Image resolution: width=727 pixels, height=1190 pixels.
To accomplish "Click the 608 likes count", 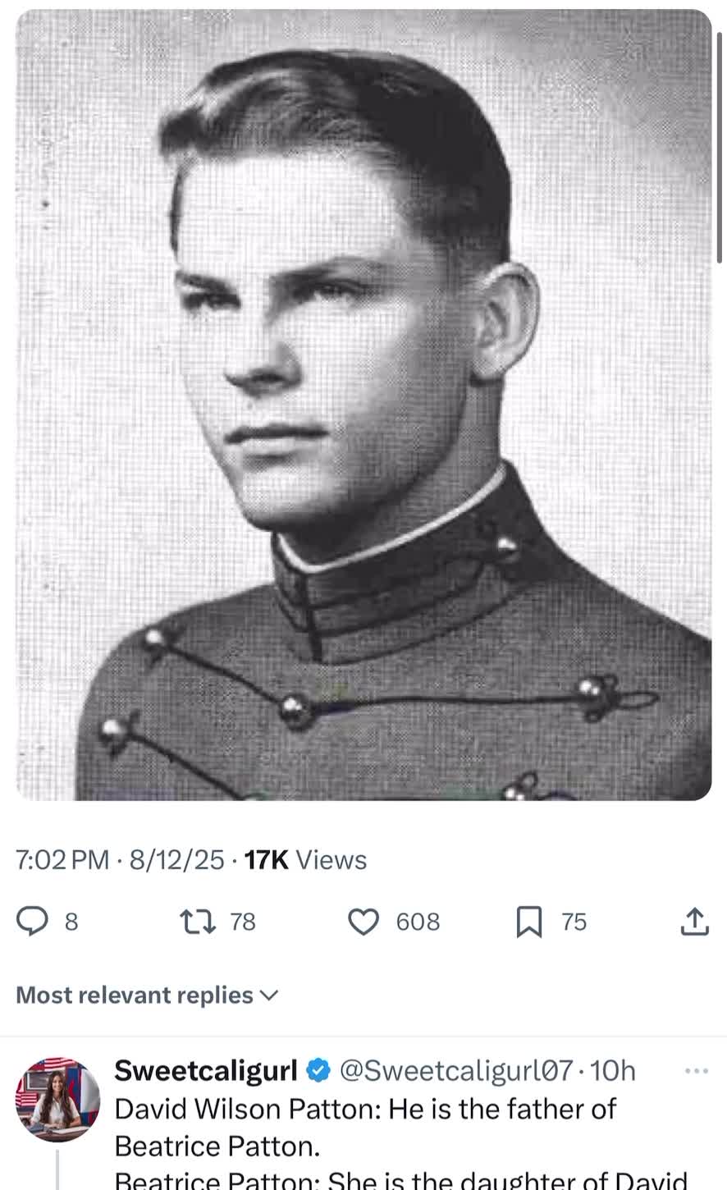I will (418, 922).
